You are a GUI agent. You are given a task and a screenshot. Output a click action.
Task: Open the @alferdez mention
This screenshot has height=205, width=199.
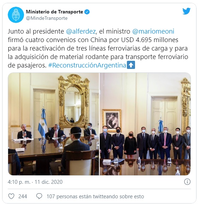[81, 31]
